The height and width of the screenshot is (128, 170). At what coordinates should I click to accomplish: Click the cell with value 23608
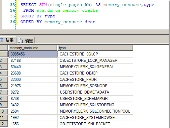click(33, 73)
